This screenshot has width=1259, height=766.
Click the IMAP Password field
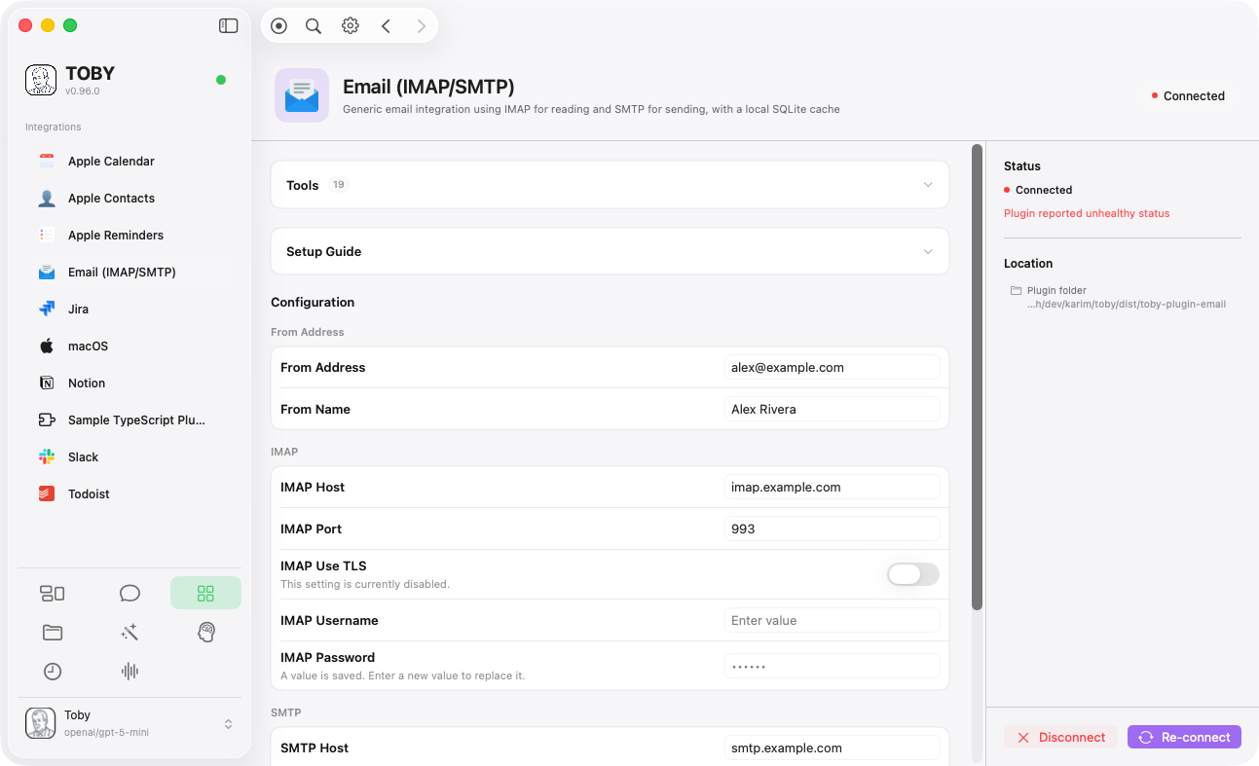click(833, 667)
